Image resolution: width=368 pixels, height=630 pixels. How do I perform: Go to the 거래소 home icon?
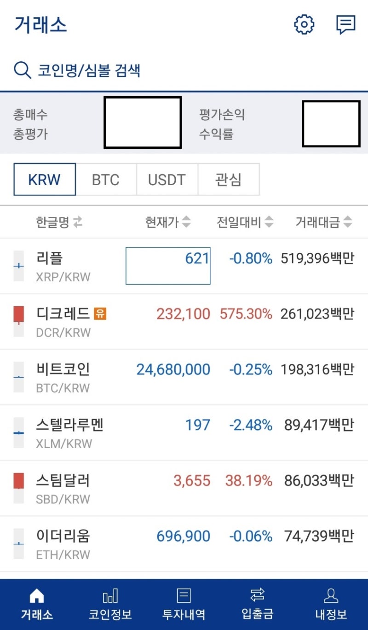(37, 596)
